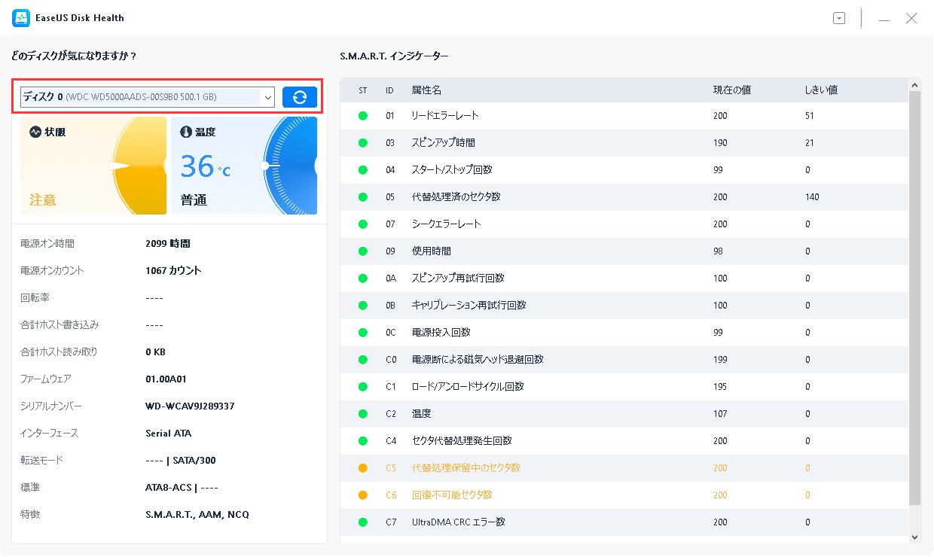Screen dimensions: 934x557
Task: Click the EaseUS Disk Health app logo
Action: (21, 18)
